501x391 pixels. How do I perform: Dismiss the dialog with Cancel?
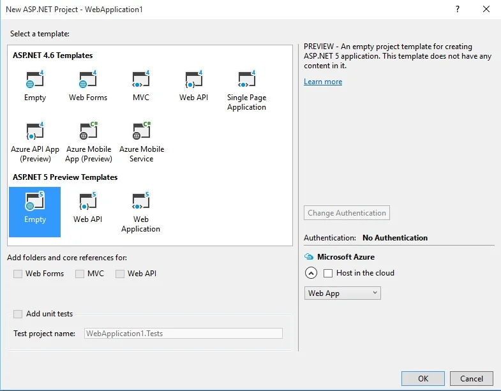[471, 378]
